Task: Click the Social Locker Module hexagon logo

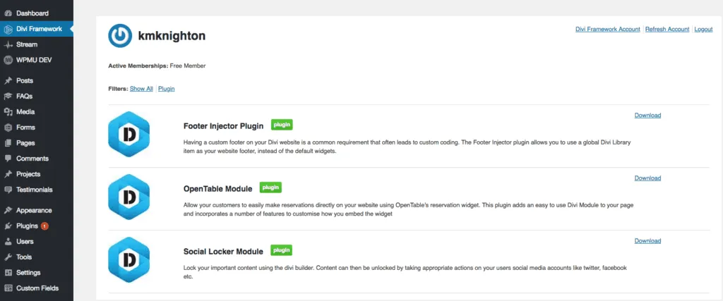Action: pos(129,259)
